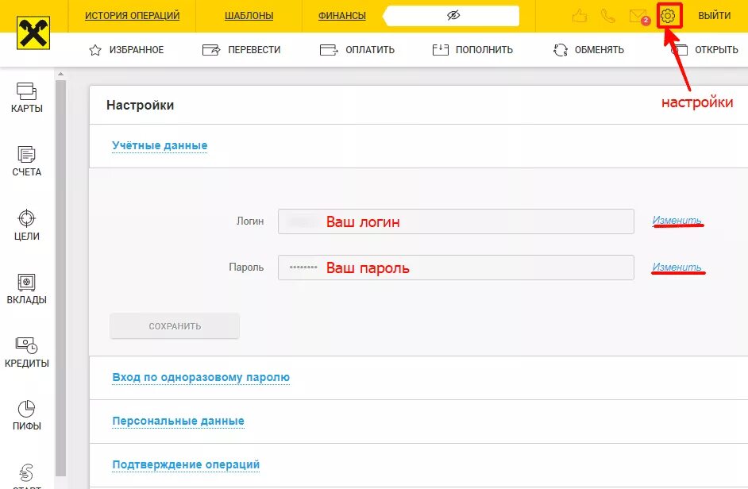
Task: Select Оплатить label in toolbar
Action: pyautogui.click(x=370, y=50)
